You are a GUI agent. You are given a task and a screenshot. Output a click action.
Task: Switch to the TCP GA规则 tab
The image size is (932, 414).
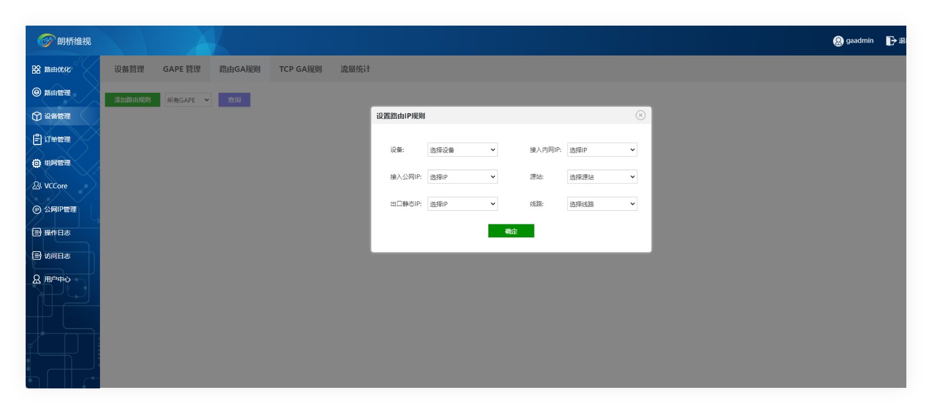pos(300,69)
